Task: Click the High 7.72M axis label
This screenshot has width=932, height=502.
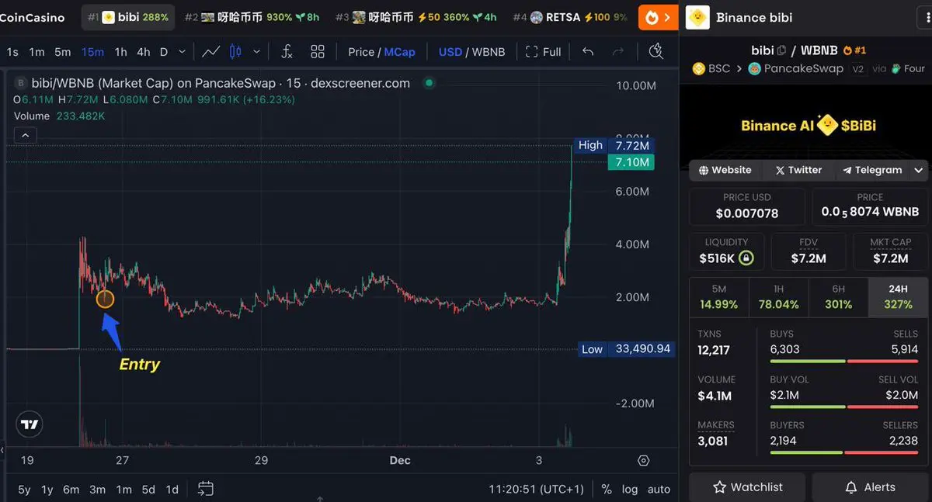Action: click(x=615, y=145)
